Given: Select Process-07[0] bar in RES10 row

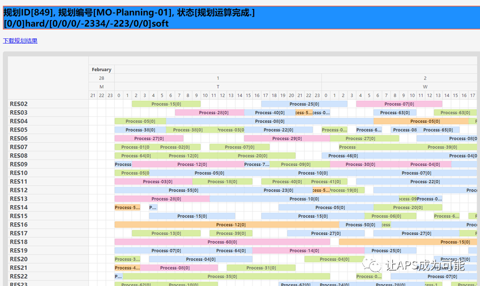Looking at the screenshot, I should (x=416, y=173).
